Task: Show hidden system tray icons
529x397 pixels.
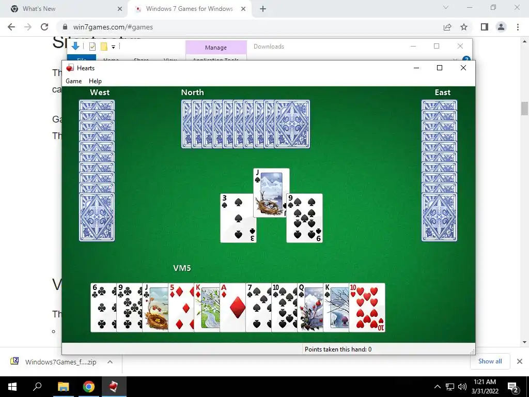Action: click(x=437, y=387)
